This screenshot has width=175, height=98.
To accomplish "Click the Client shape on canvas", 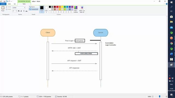I will click(x=48, y=33).
